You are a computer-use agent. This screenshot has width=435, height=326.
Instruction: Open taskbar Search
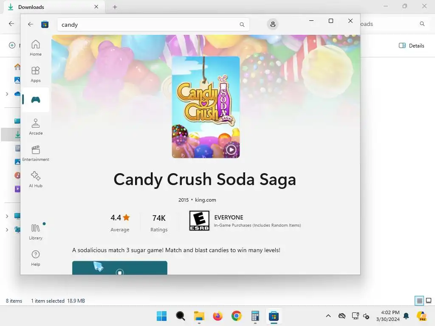click(180, 316)
